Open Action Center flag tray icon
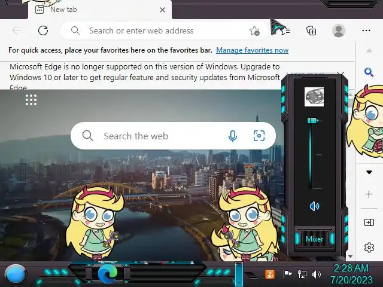 pyautogui.click(x=287, y=274)
